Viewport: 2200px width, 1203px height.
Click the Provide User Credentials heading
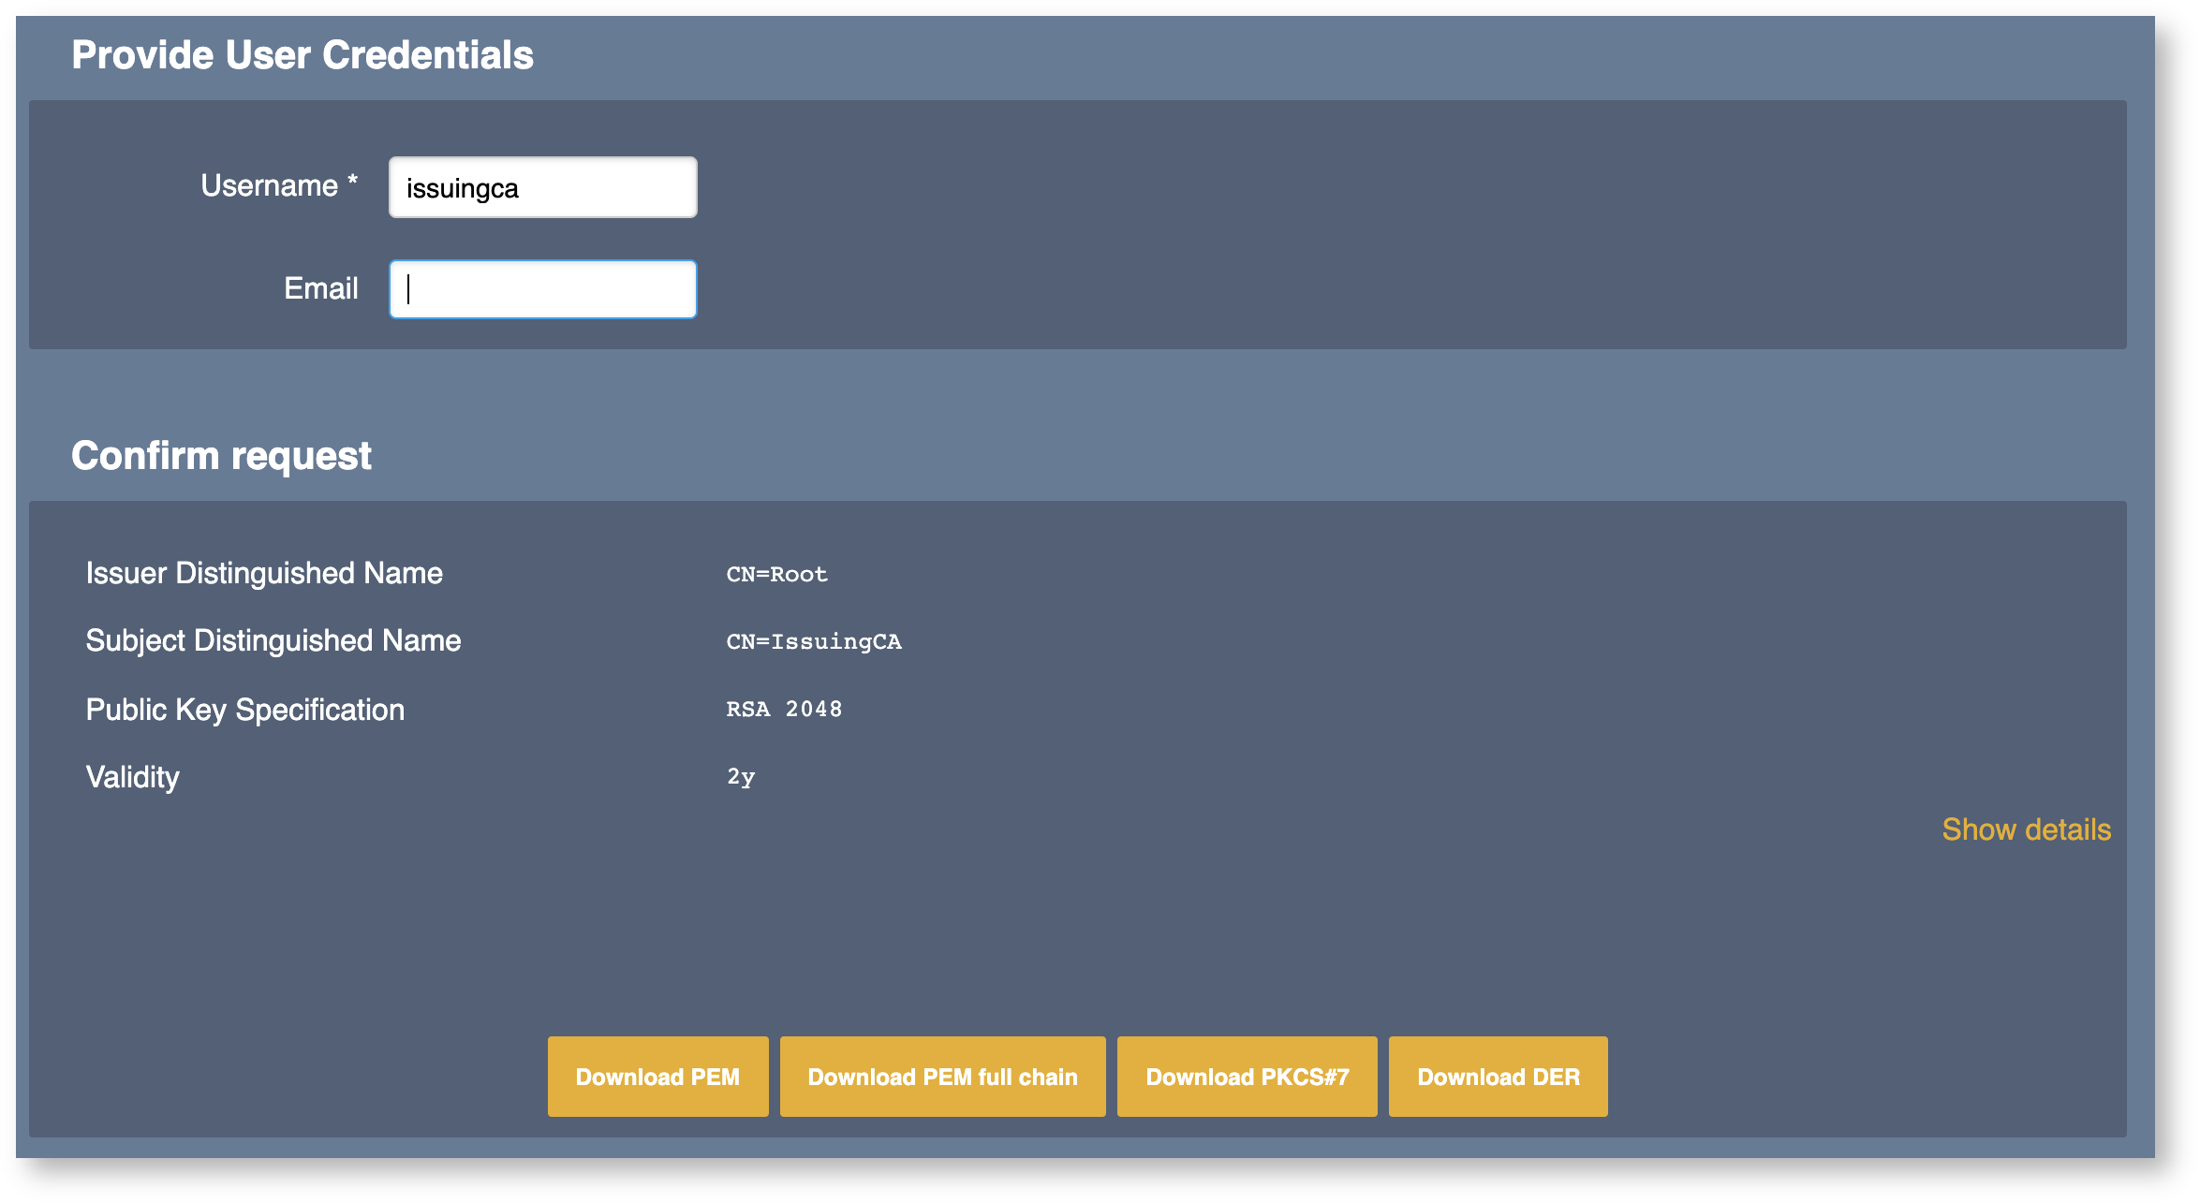(x=302, y=55)
